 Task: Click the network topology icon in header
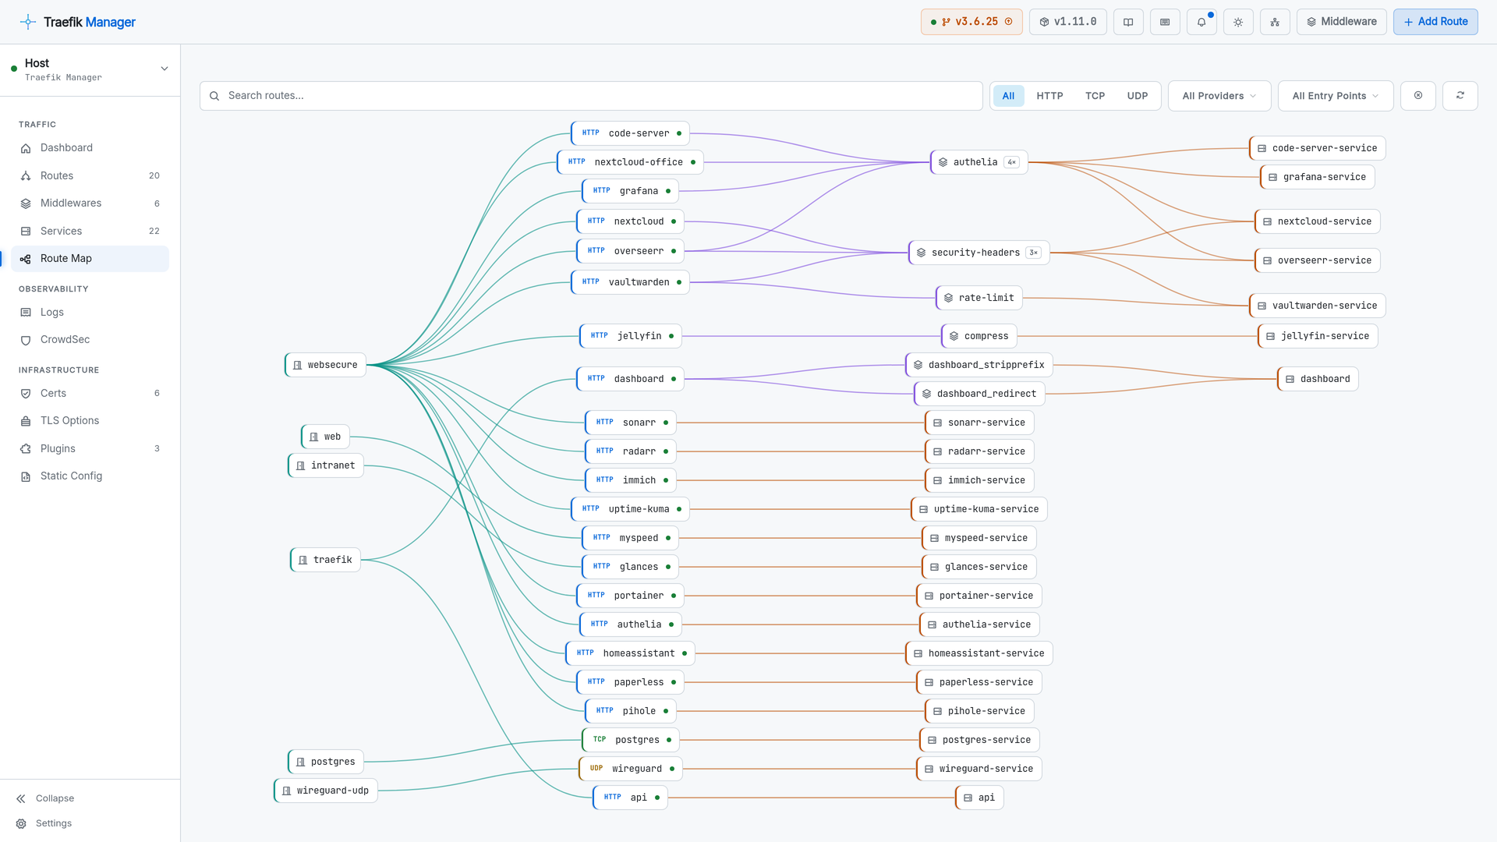pyautogui.click(x=1275, y=22)
